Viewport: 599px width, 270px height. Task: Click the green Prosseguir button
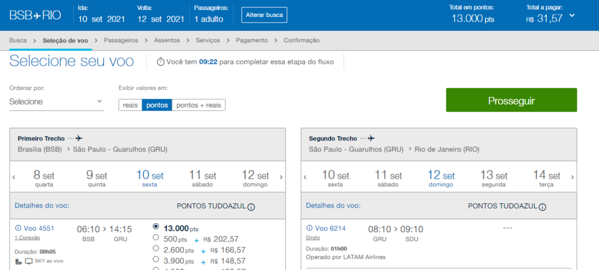tap(511, 101)
